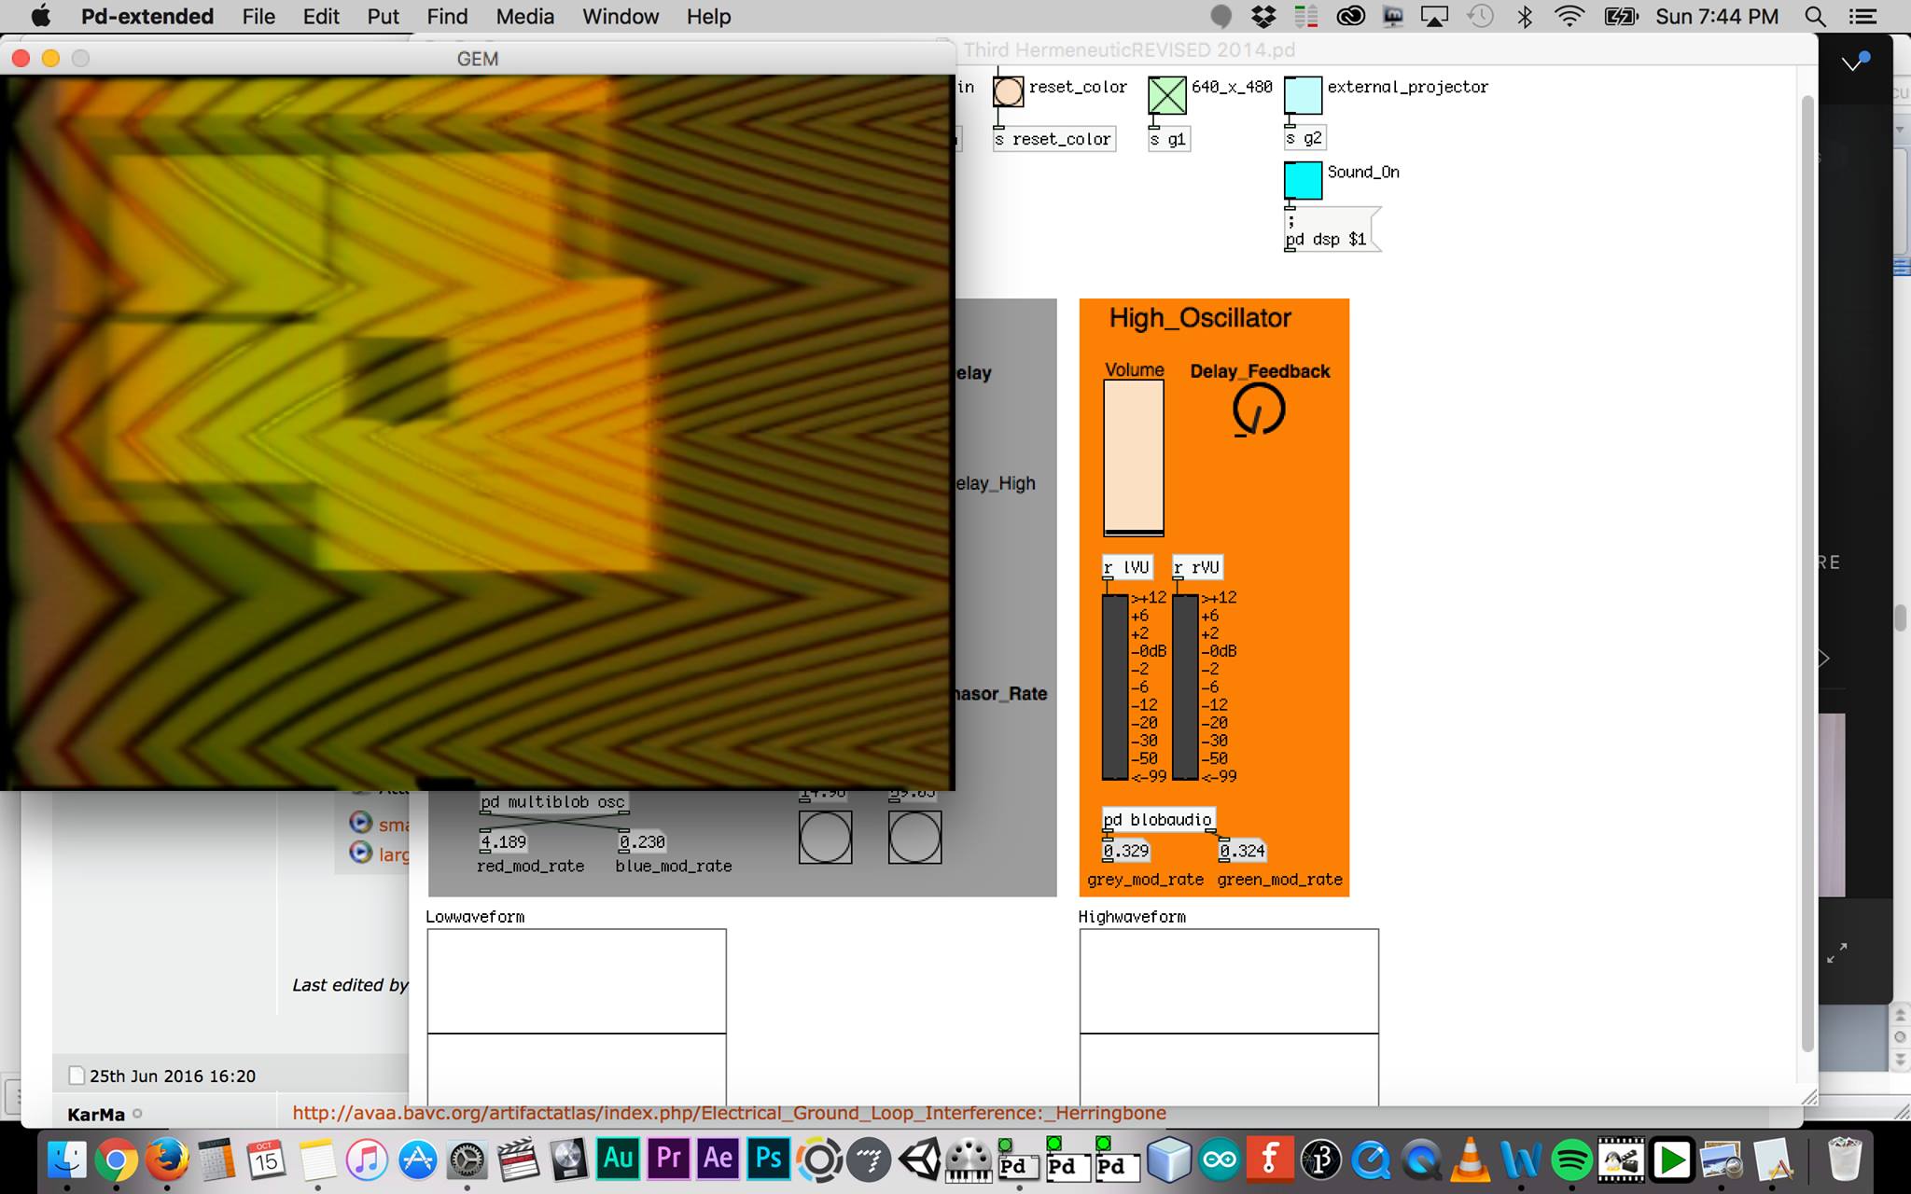
Task: Open Firefox in the dock
Action: (167, 1159)
